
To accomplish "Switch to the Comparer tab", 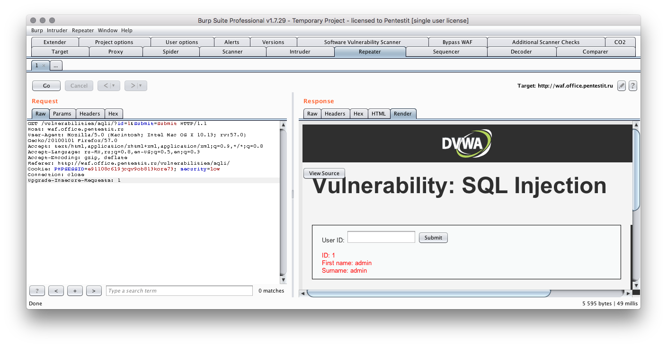I will point(596,52).
